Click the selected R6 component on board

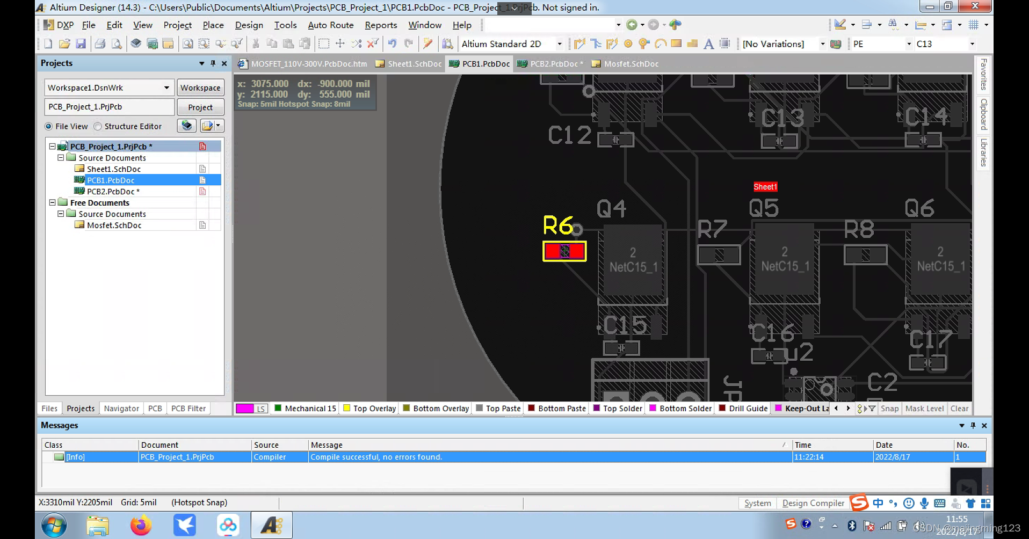pos(564,251)
